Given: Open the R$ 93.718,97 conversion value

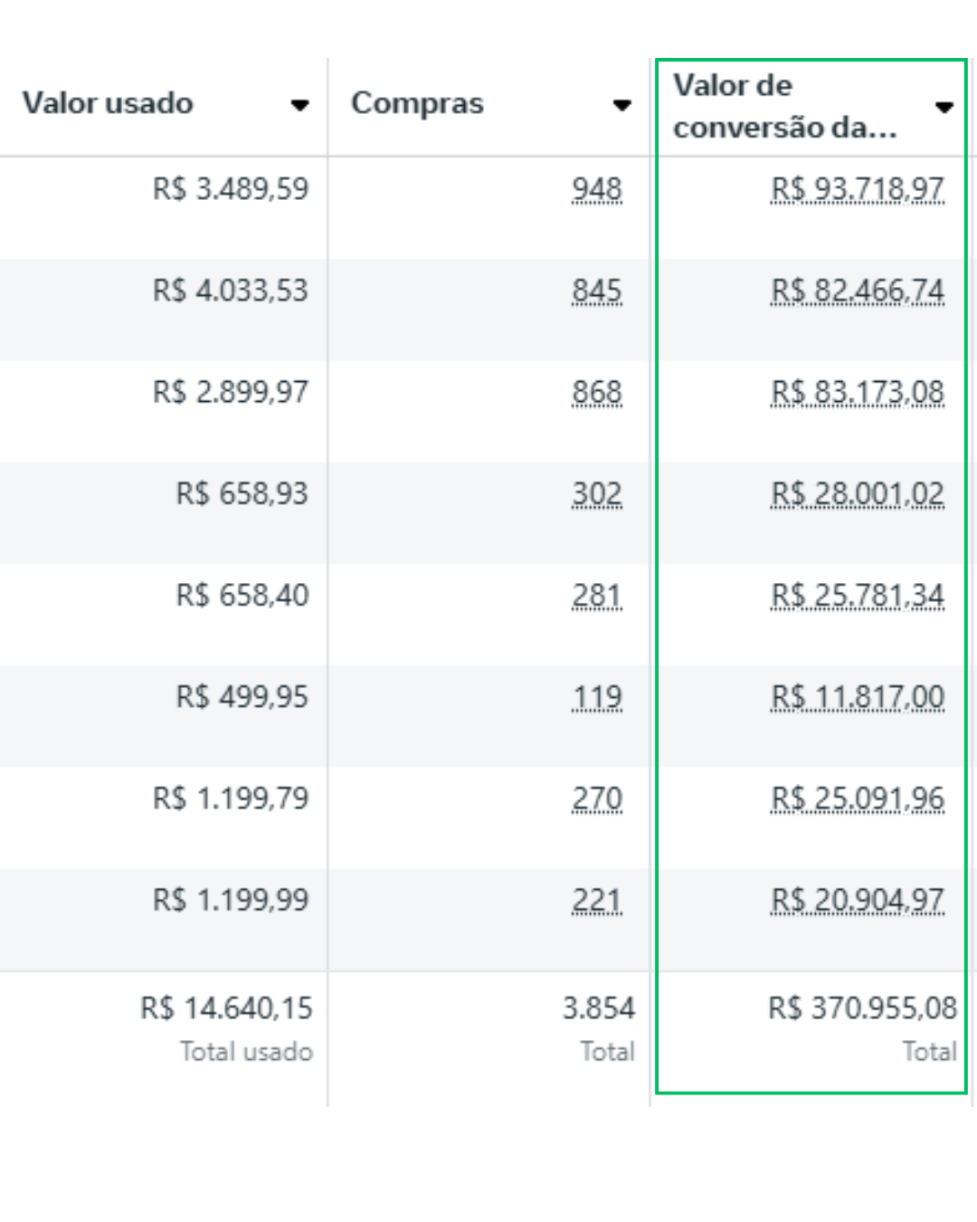Looking at the screenshot, I should click(x=858, y=189).
